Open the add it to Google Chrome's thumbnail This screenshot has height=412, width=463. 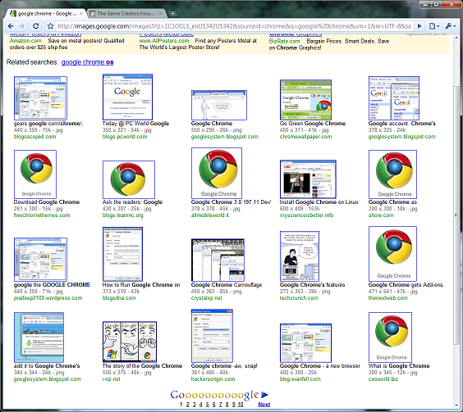tap(39, 337)
